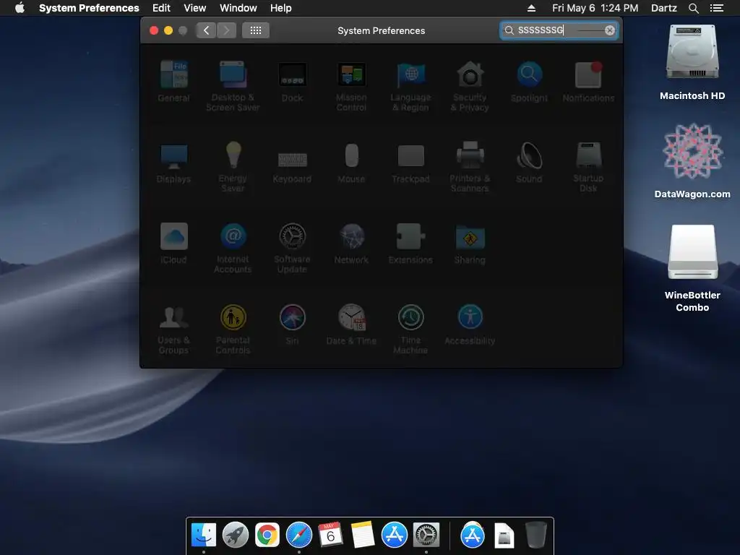Select the DataWagon.com desktop icon
Screen dimensions: 740x555
[692, 160]
